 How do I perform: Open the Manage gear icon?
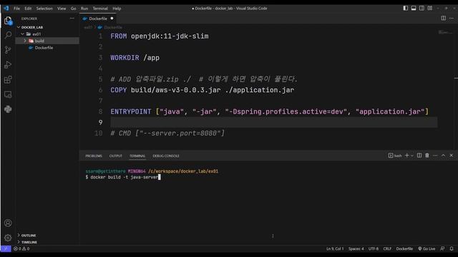(x=8, y=238)
